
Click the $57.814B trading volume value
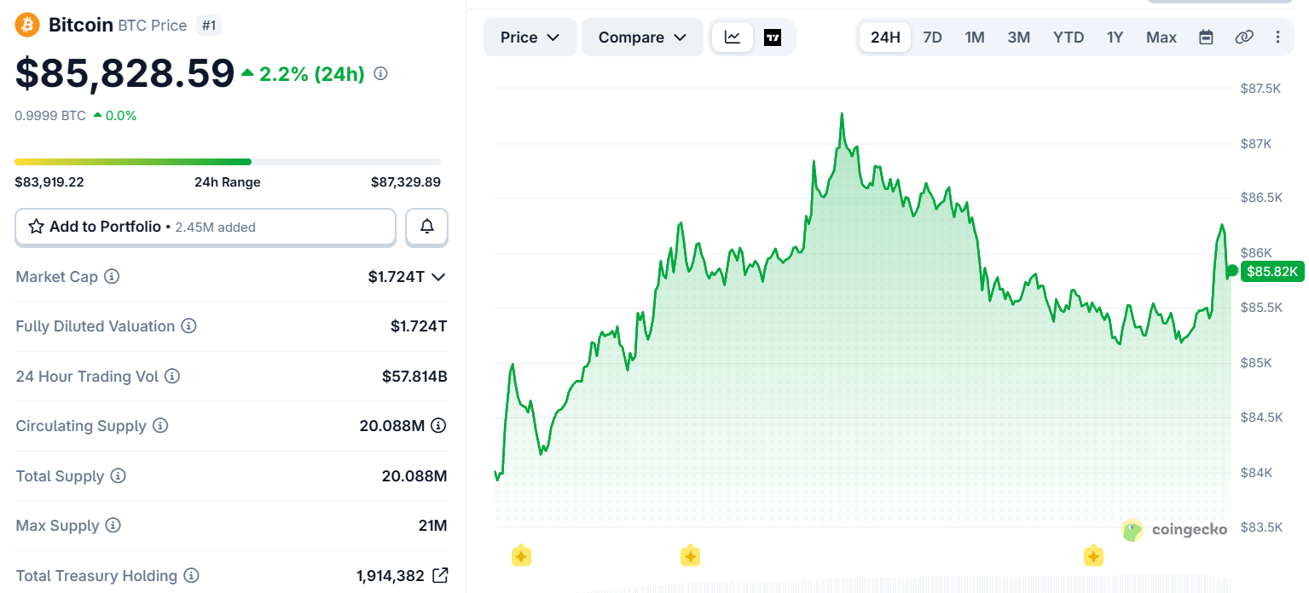pos(414,376)
